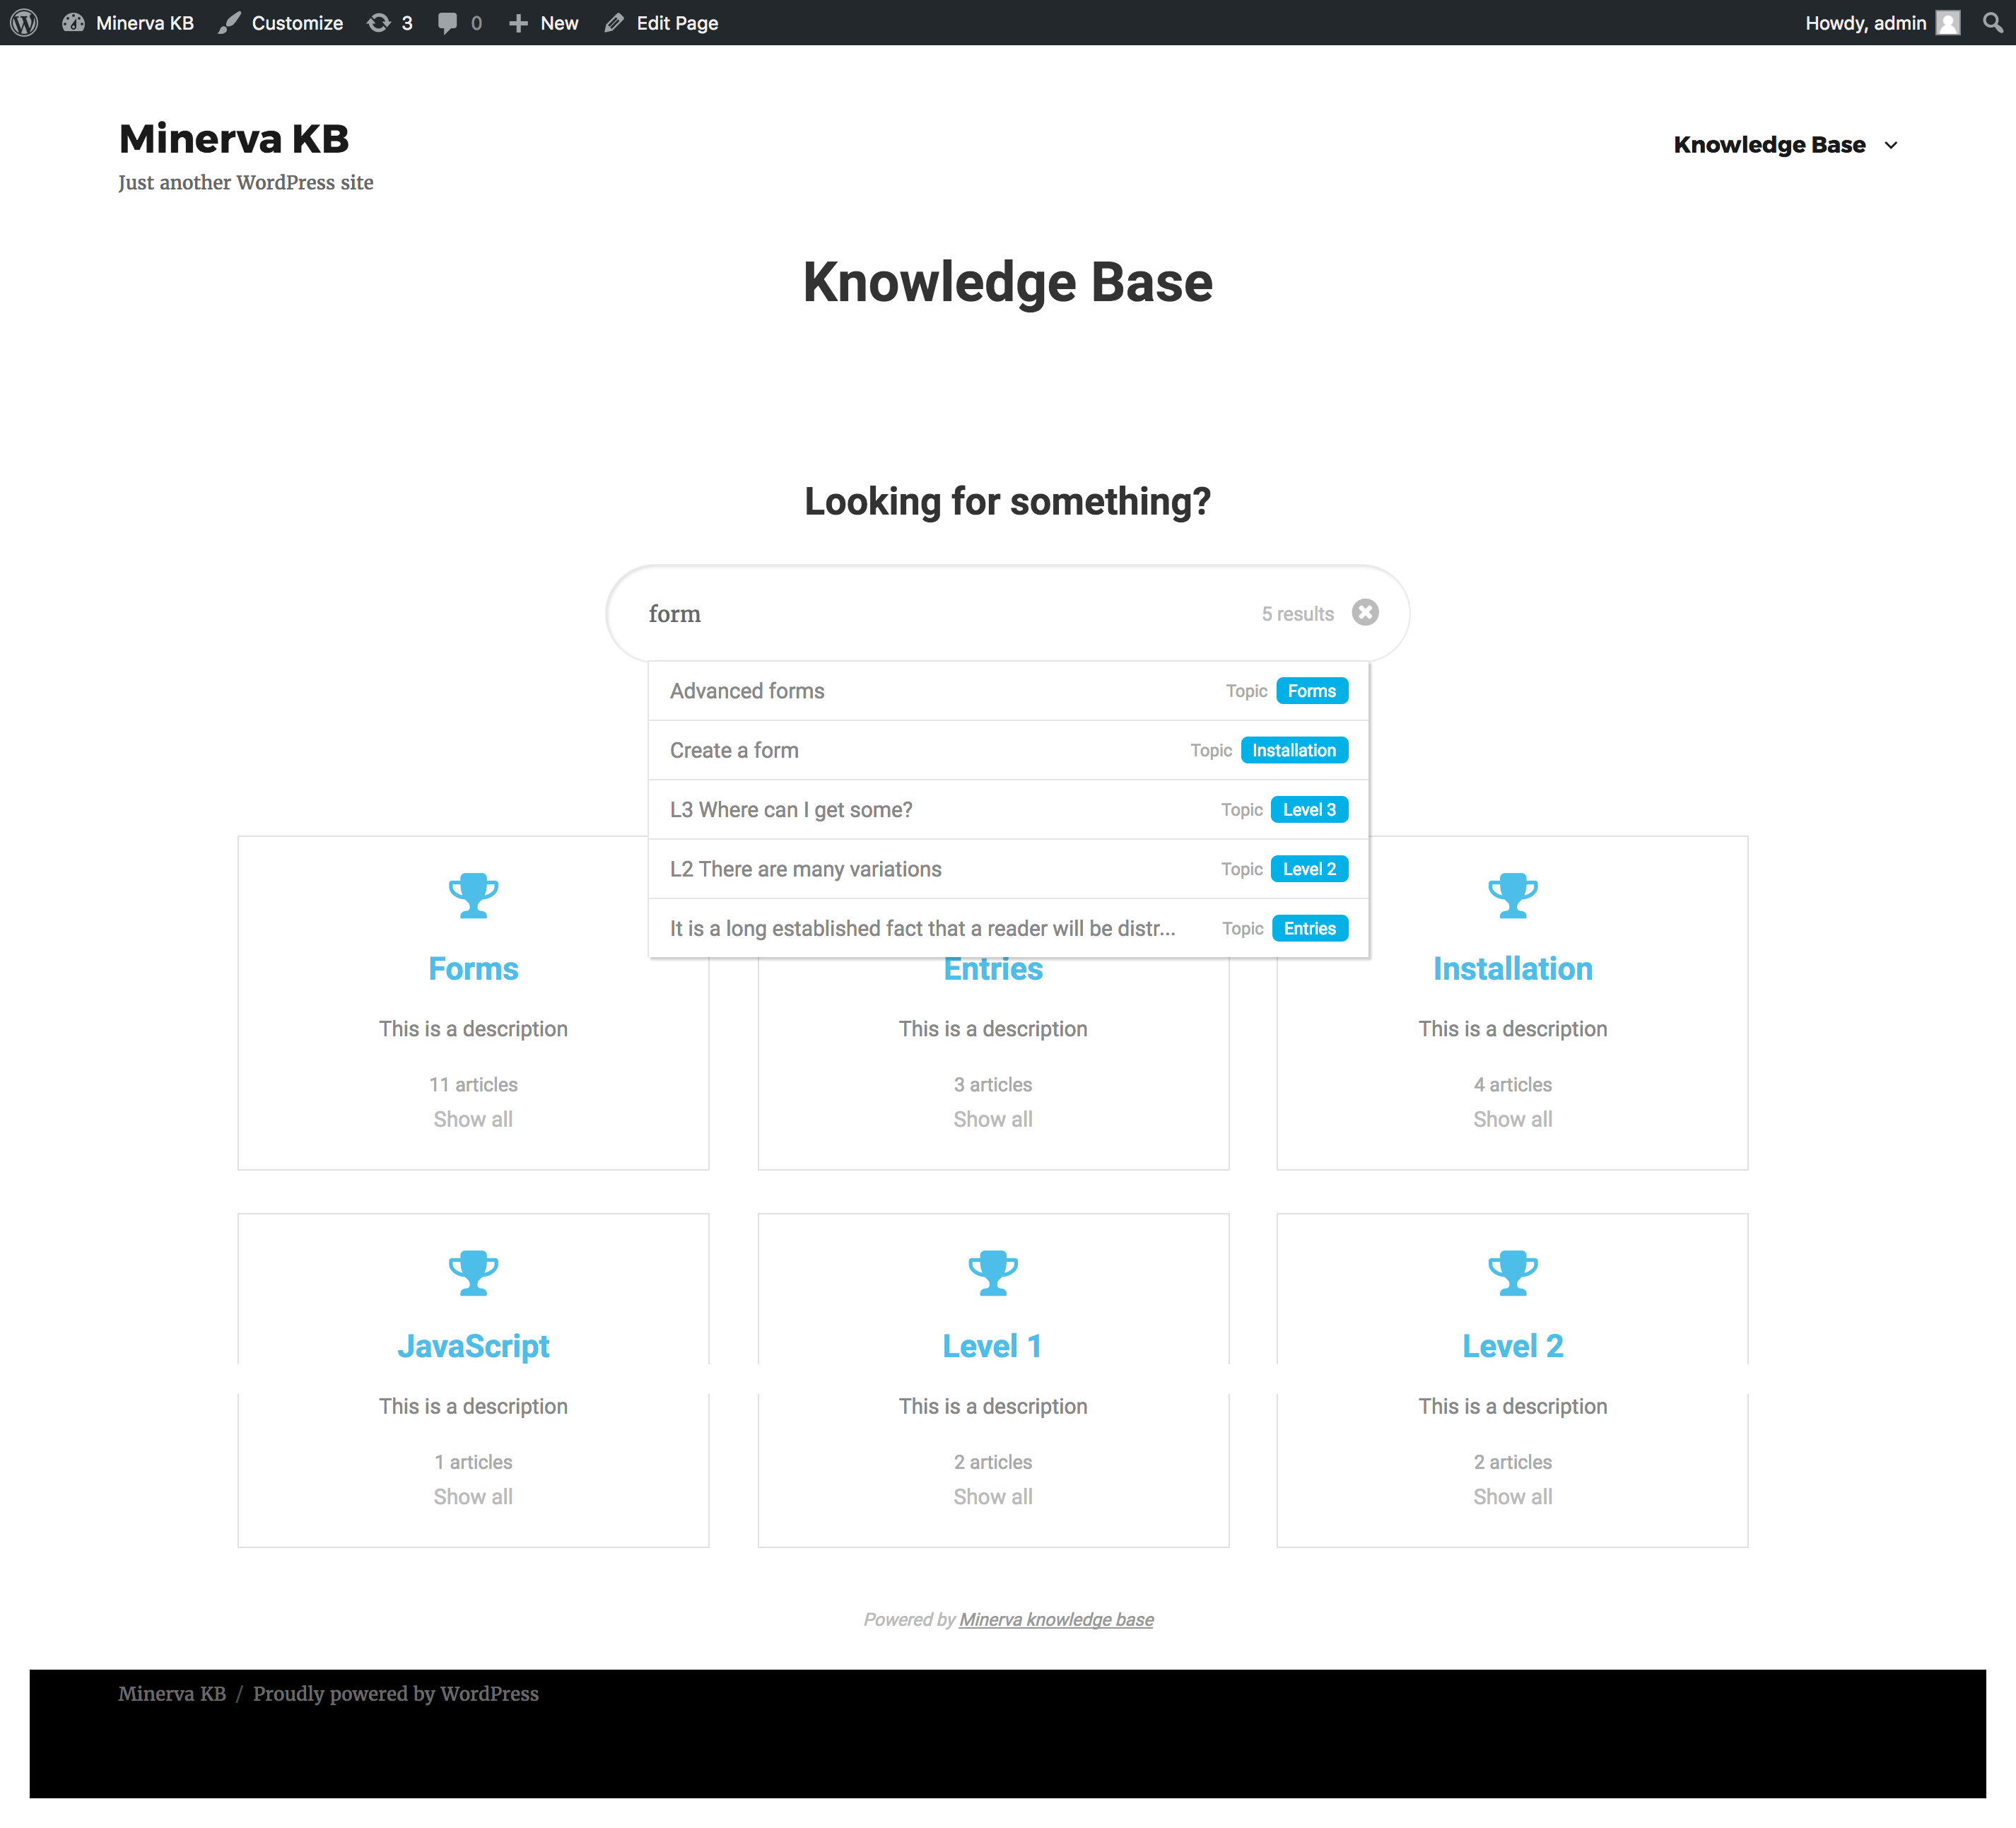Clear the search with the X icon
The image size is (2016, 1828).
(x=1365, y=612)
